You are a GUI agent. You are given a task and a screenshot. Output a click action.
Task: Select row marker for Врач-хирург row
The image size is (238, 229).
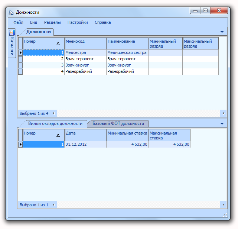(20, 65)
